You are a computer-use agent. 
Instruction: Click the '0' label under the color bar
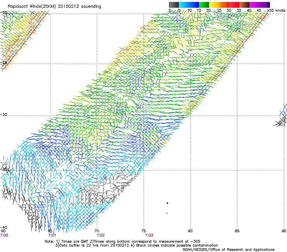point(170,10)
